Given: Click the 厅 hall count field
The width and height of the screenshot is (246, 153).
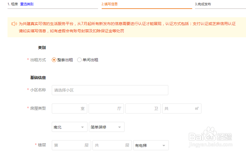Looking at the screenshot, I should tap(106, 108).
